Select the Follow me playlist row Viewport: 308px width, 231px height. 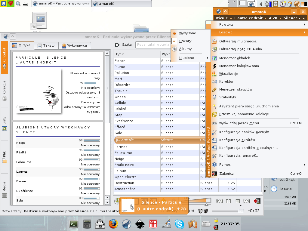[x=159, y=153]
